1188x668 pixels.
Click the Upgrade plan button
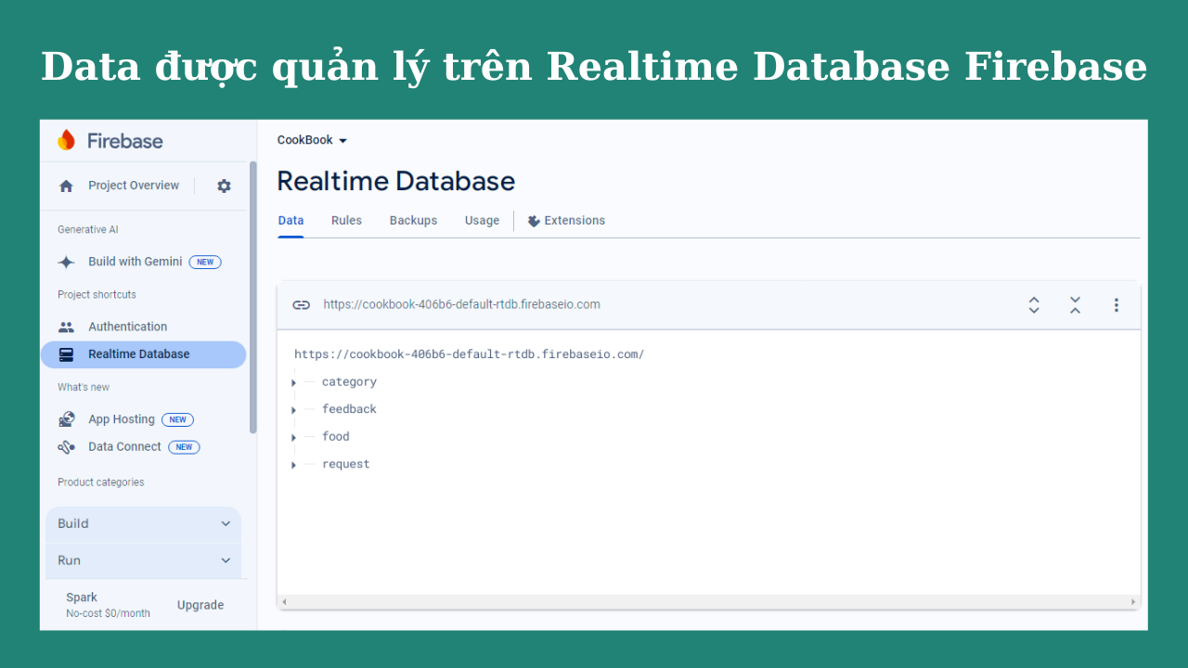click(x=200, y=605)
